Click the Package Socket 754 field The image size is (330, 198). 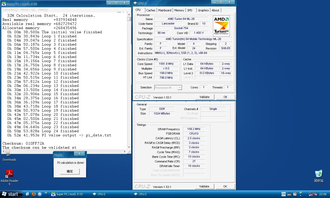181,28
